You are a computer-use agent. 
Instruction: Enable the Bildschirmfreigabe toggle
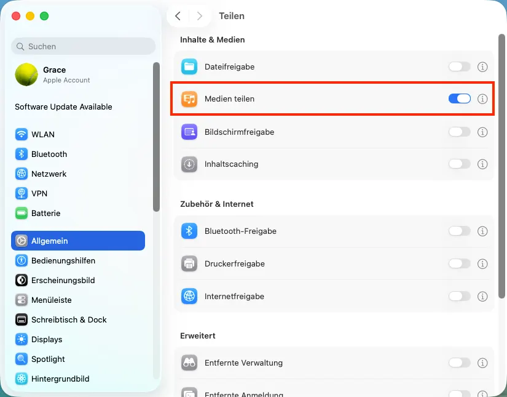(x=460, y=132)
